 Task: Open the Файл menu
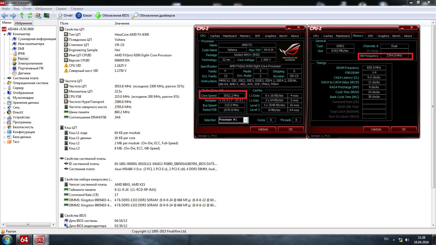(x=6, y=9)
